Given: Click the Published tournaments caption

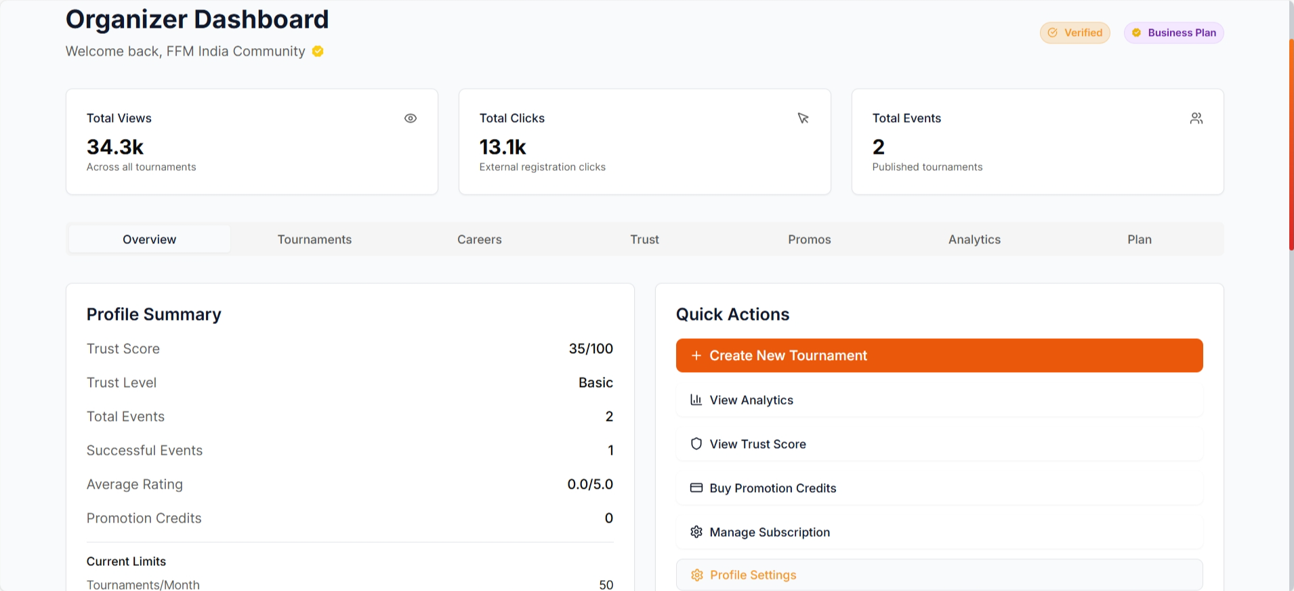Looking at the screenshot, I should (927, 167).
